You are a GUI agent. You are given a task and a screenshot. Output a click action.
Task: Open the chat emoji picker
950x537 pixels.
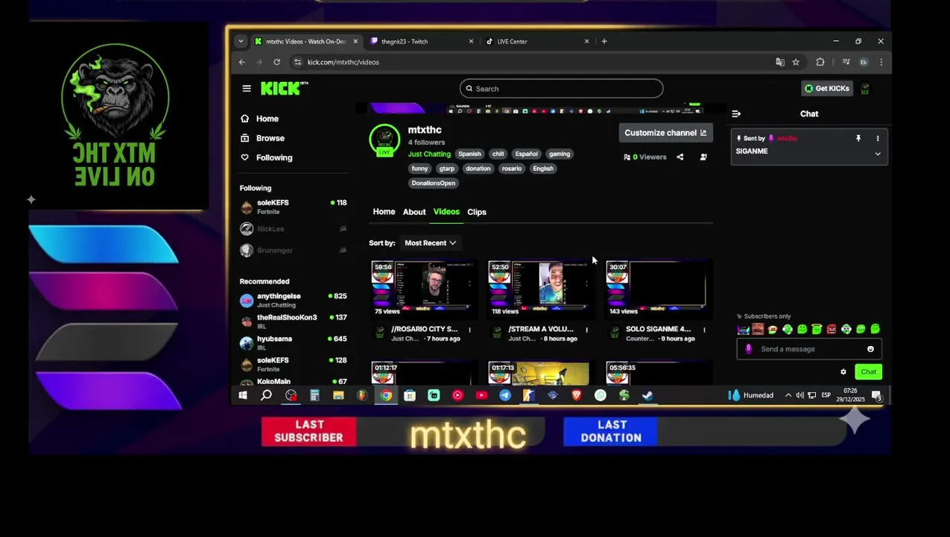(x=870, y=349)
